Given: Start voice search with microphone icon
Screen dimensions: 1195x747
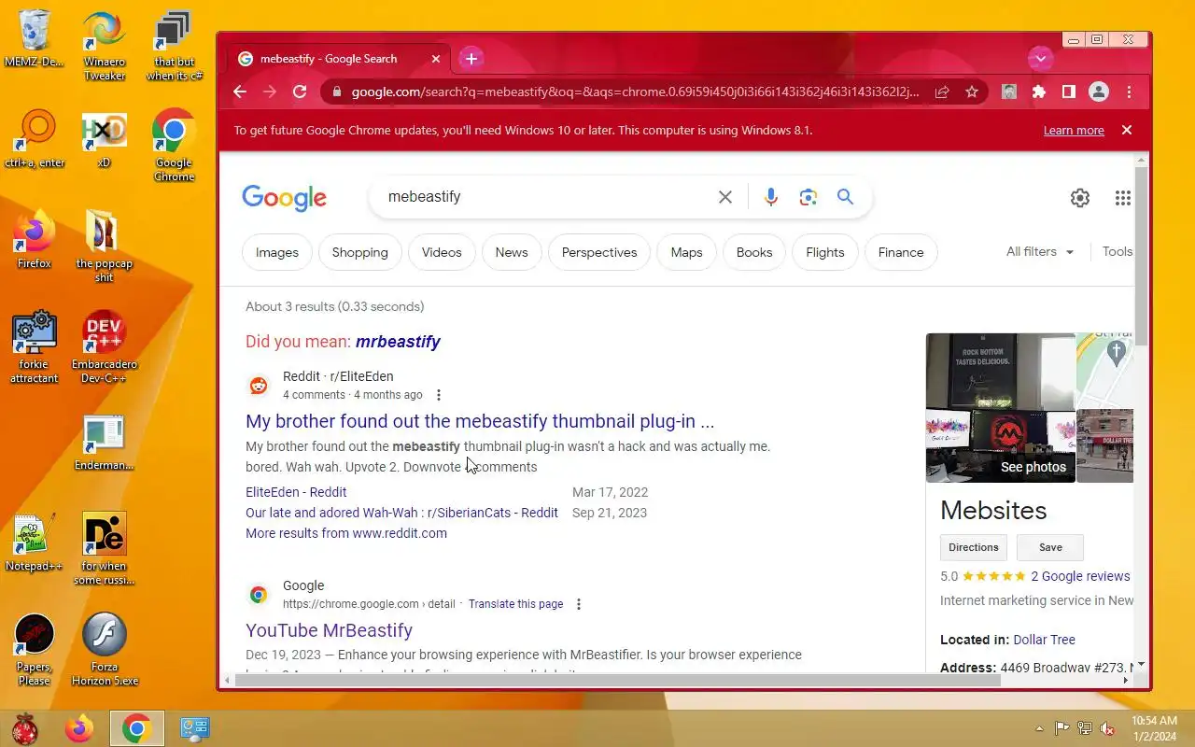Looking at the screenshot, I should [770, 197].
